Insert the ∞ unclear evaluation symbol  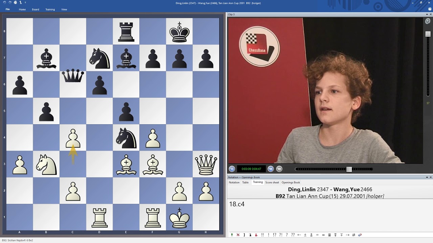click(x=323, y=235)
